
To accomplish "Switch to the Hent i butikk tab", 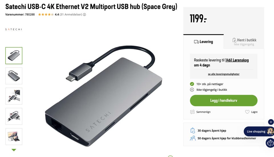I will pos(244,42).
